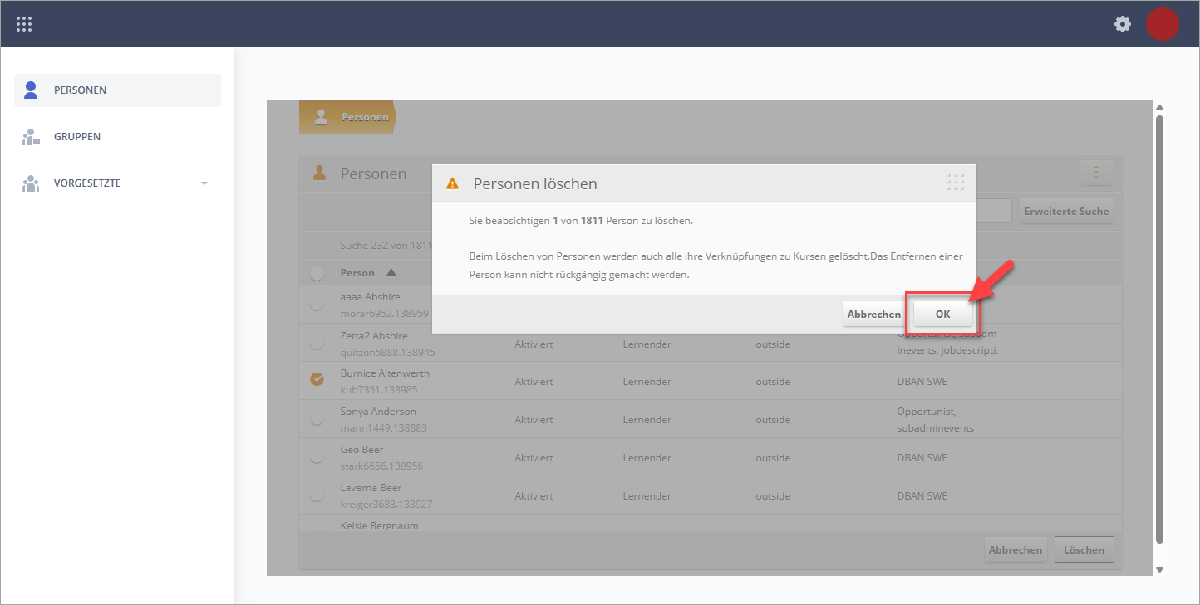
Task: Click the Gruppen group icon in sidebar
Action: (32, 137)
